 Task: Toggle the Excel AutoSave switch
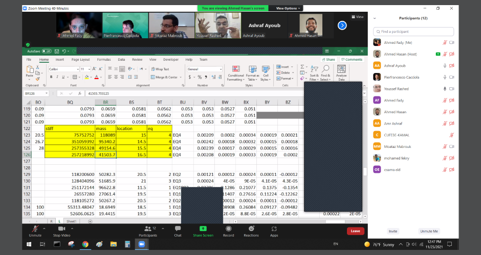pyautogui.click(x=47, y=52)
